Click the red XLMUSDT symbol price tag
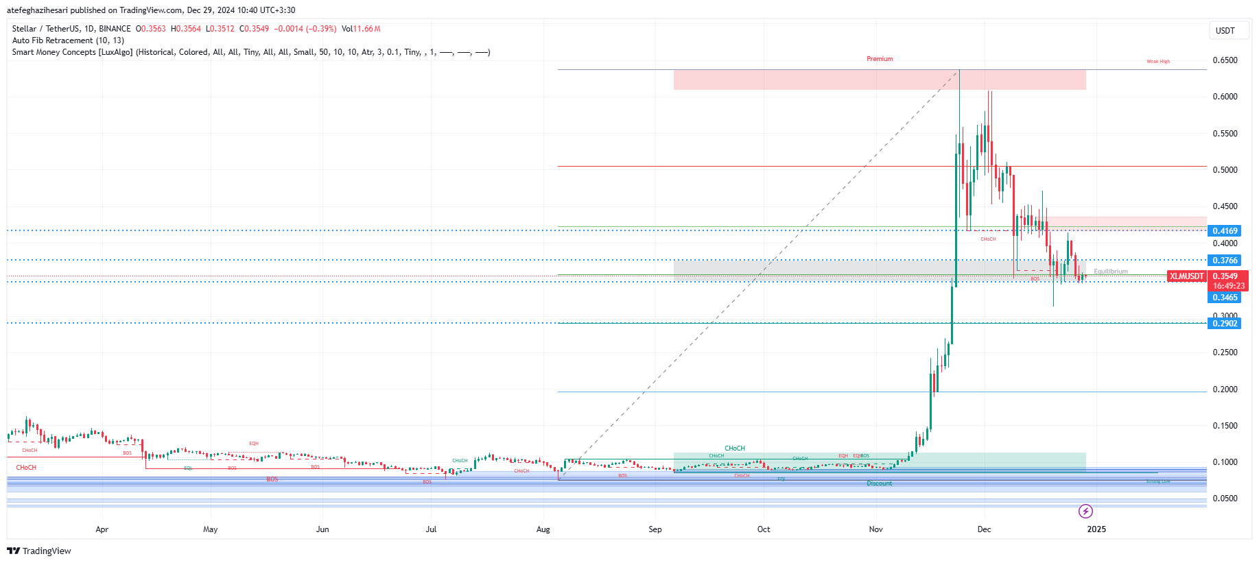This screenshot has height=563, width=1259. click(x=1186, y=276)
